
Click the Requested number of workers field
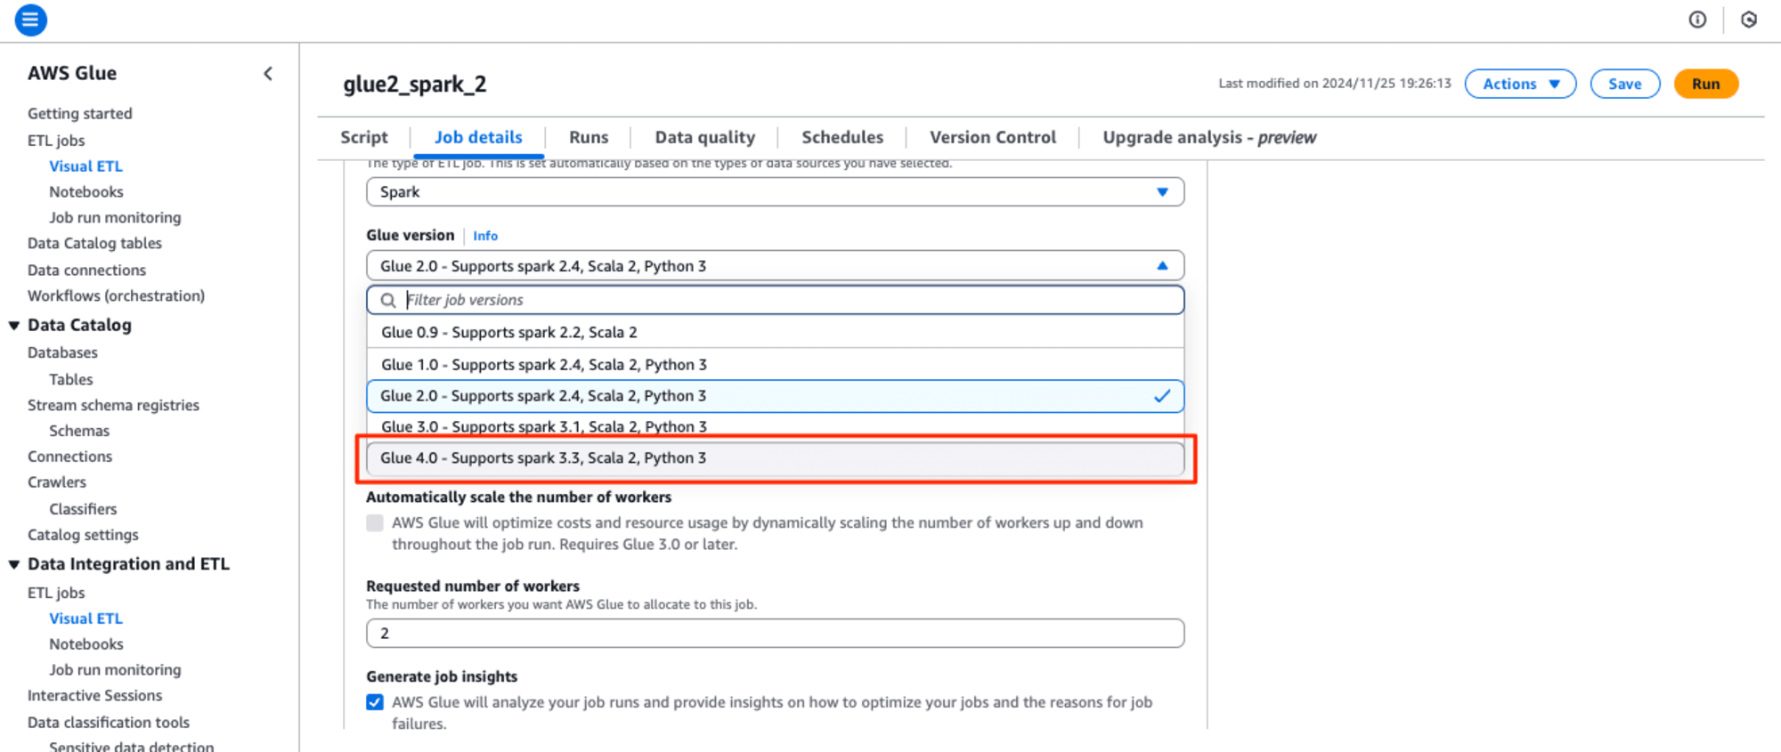[775, 634]
